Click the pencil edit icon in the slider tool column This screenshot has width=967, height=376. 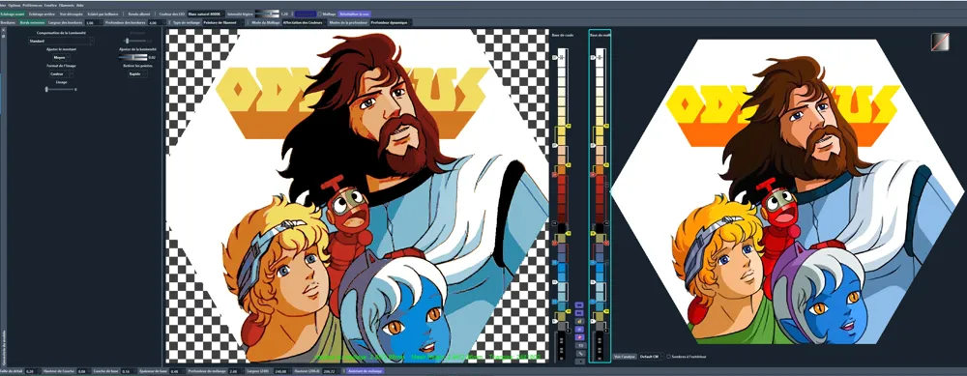579,353
